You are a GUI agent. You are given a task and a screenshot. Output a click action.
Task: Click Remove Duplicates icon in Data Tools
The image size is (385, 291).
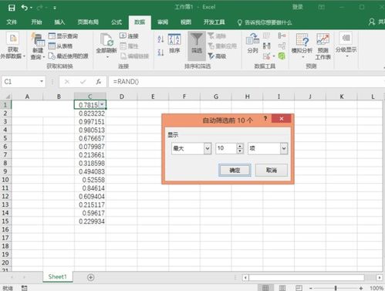pos(267,46)
